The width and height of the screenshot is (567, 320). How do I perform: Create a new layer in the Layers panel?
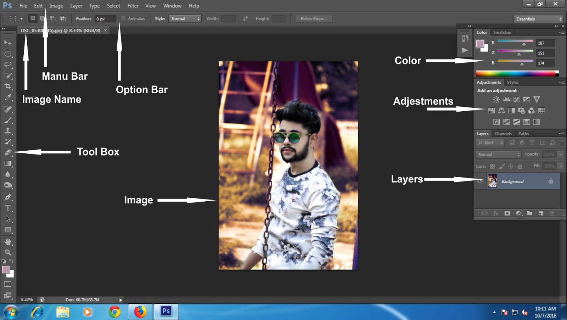pos(540,213)
